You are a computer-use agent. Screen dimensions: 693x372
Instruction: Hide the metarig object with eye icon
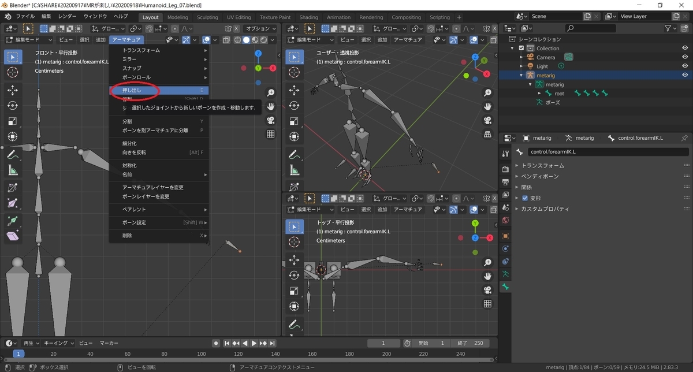point(685,75)
